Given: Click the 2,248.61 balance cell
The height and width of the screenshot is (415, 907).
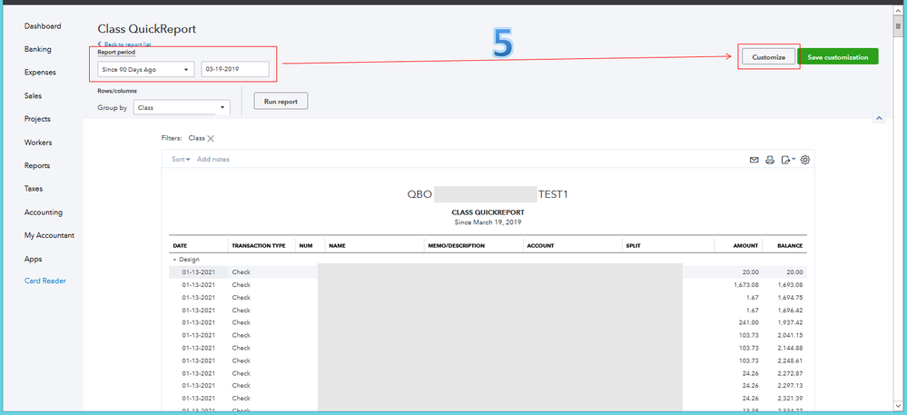Looking at the screenshot, I should [x=790, y=361].
